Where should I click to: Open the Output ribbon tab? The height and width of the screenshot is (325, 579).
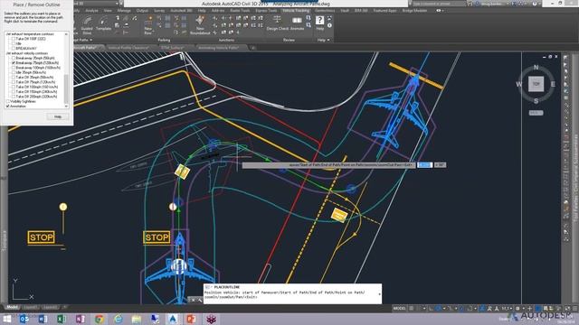point(142,11)
